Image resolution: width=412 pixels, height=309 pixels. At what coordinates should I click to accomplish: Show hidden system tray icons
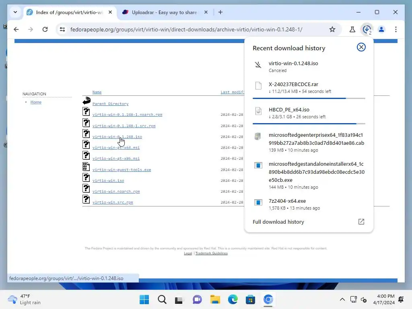342,299
